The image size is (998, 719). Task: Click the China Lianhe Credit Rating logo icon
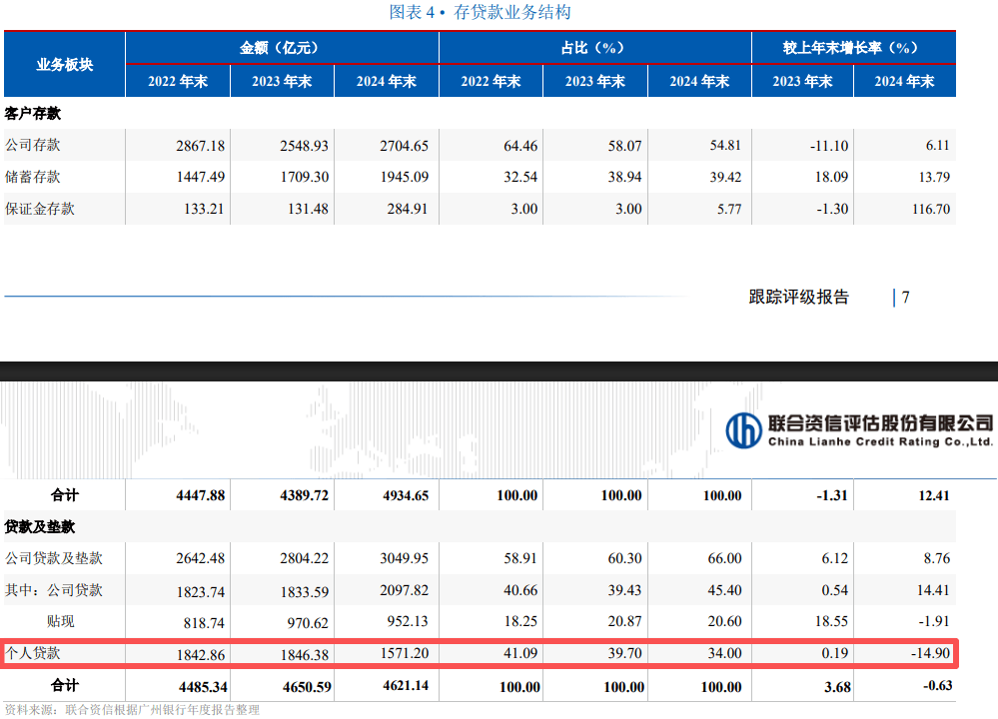tap(743, 430)
